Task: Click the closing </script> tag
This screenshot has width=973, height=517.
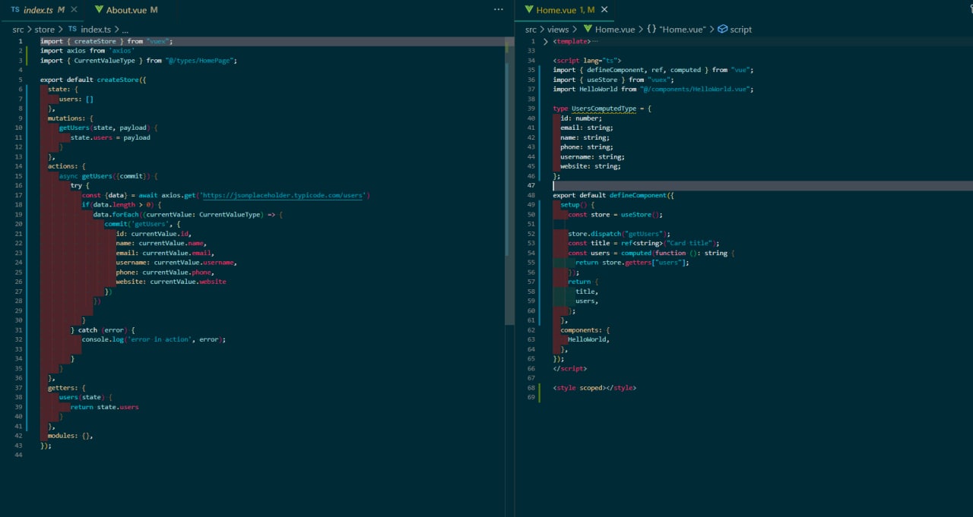Action: 570,368
